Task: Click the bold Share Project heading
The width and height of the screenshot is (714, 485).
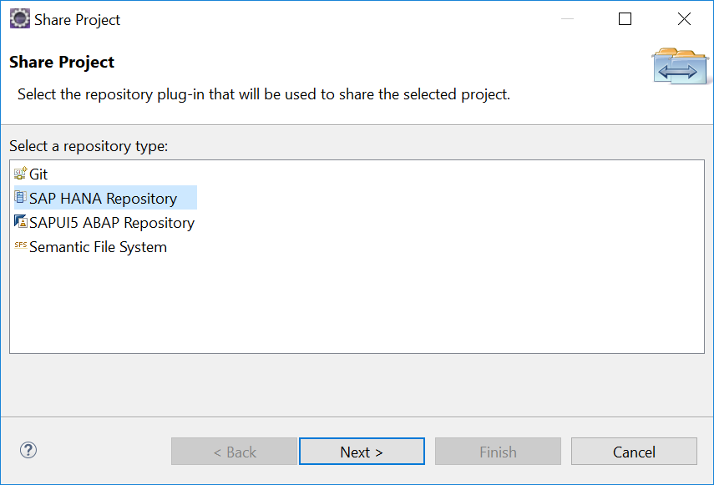Action: coord(62,63)
